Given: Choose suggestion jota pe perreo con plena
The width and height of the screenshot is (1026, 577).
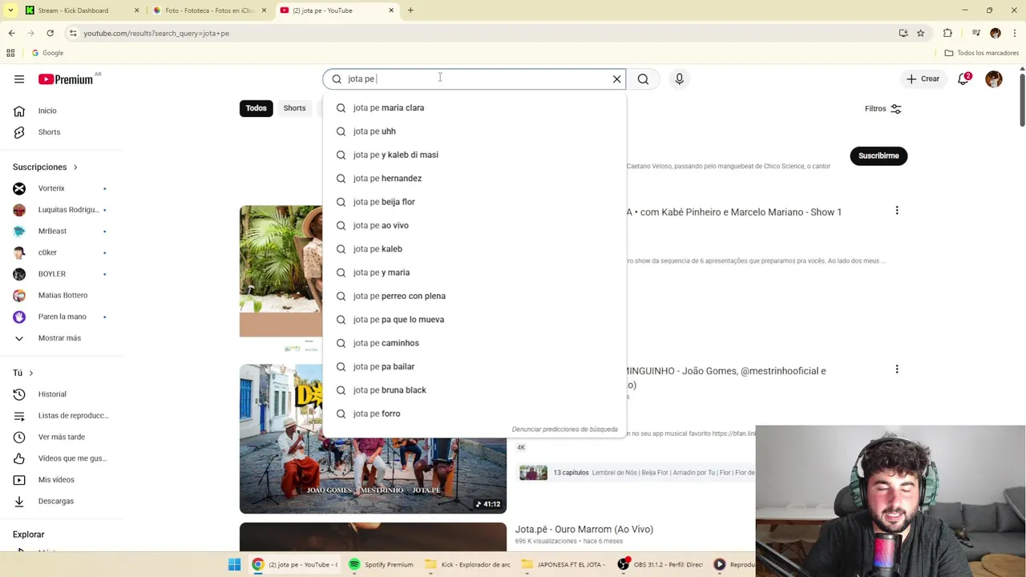Looking at the screenshot, I should (475, 296).
